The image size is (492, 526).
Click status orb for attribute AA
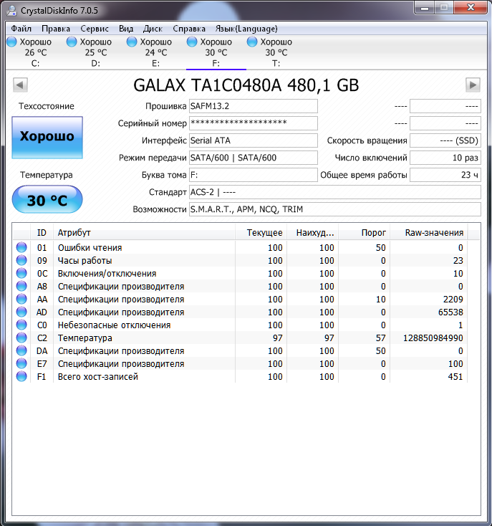tap(21, 299)
